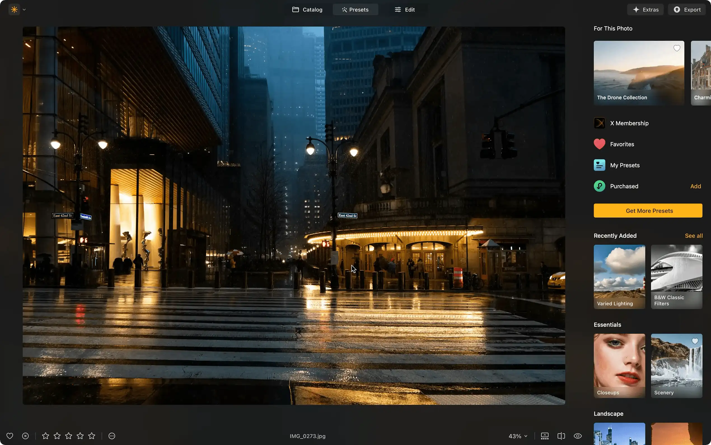This screenshot has width=711, height=445.
Task: Reject photo with the X circle icon
Action: coord(25,436)
